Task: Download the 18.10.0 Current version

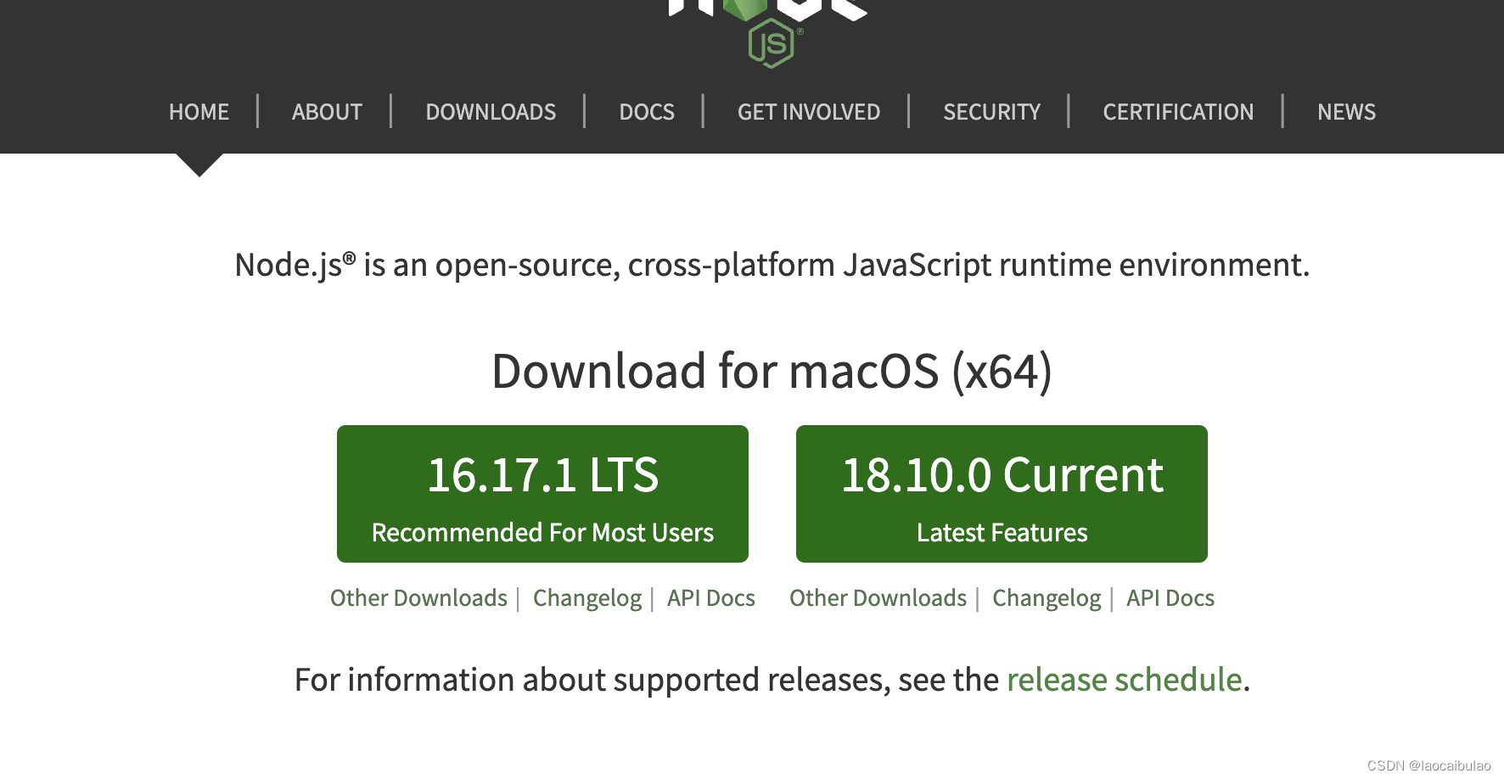Action: 1002,494
